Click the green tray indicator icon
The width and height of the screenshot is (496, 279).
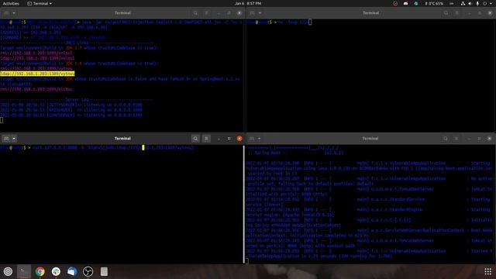point(416,3)
